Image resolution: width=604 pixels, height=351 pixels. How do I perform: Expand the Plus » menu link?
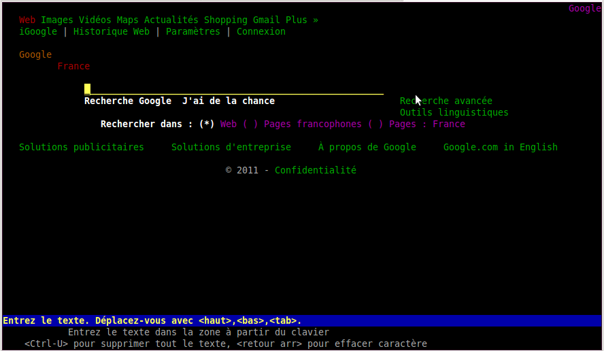click(301, 20)
